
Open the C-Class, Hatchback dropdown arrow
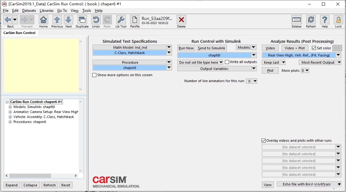tap(169, 53)
